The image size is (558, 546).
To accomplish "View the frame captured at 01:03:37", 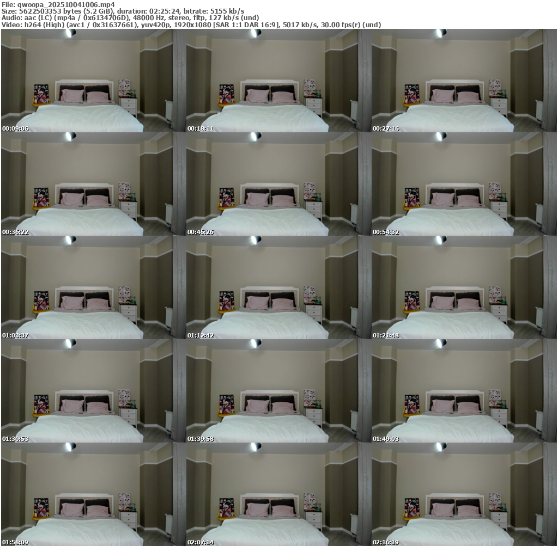I will (x=94, y=287).
